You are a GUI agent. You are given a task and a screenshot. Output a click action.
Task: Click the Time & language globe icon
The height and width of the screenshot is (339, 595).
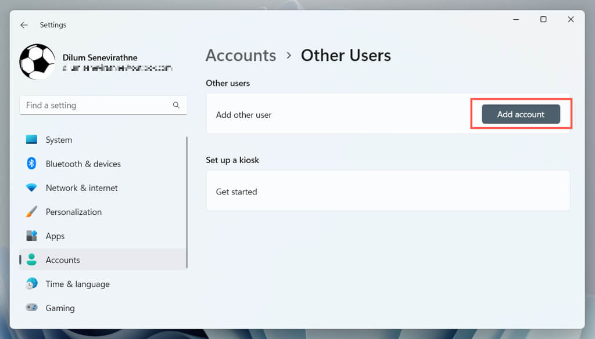click(x=31, y=284)
